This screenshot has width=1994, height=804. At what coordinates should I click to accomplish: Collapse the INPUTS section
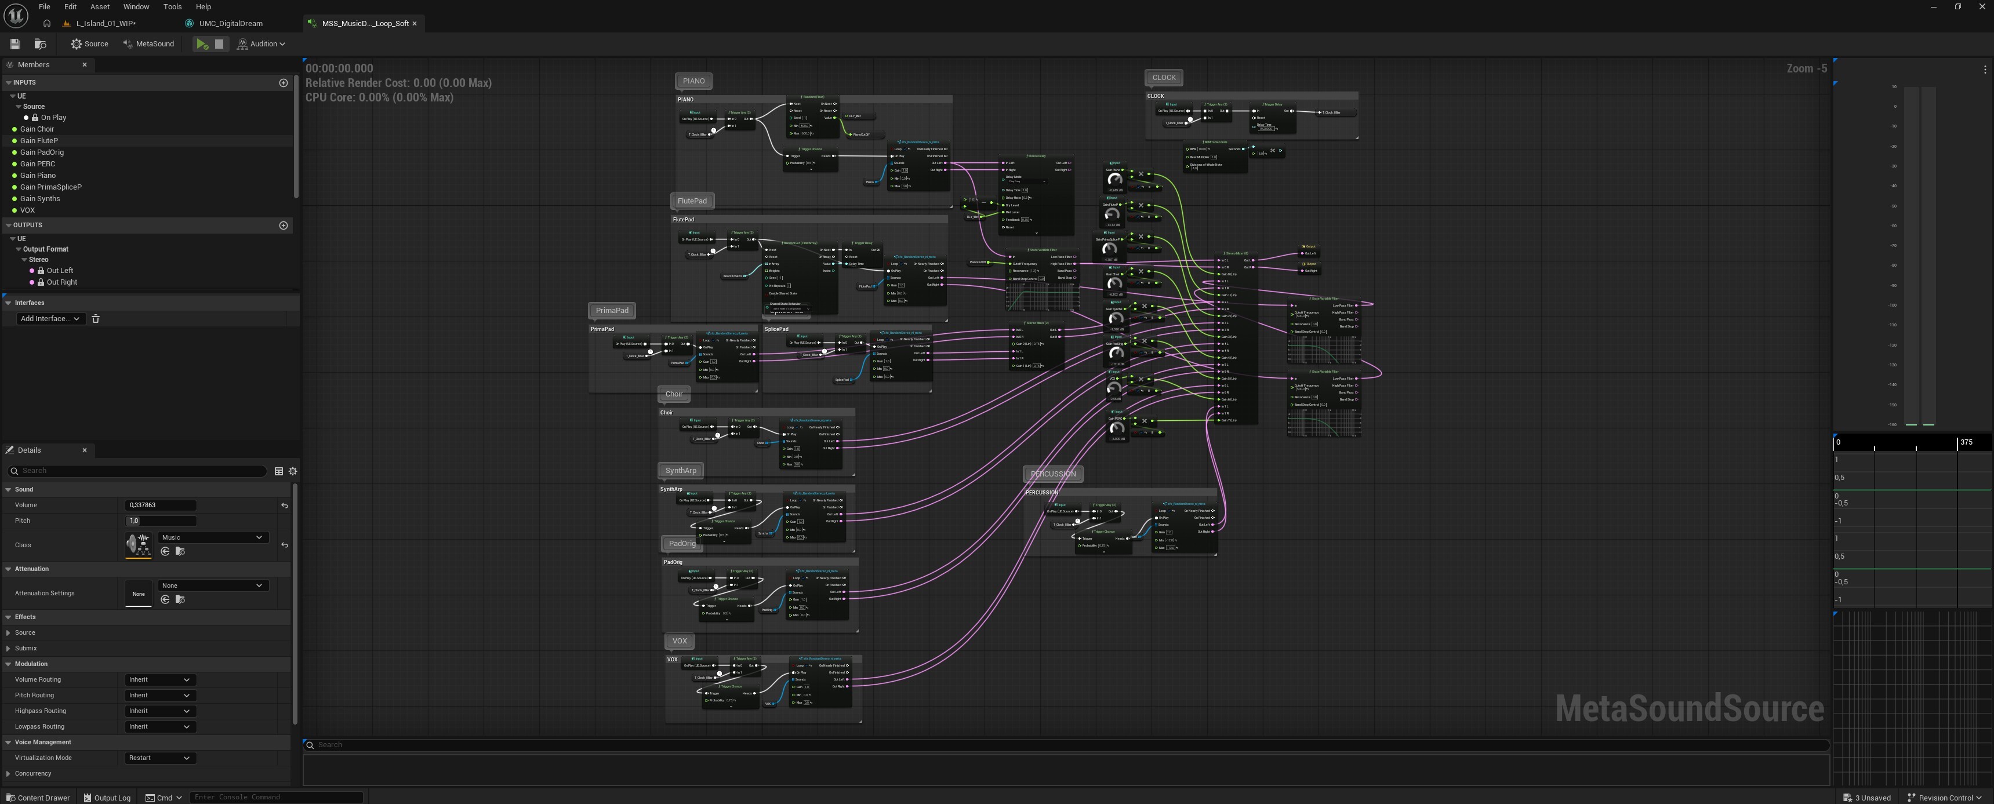(9, 83)
